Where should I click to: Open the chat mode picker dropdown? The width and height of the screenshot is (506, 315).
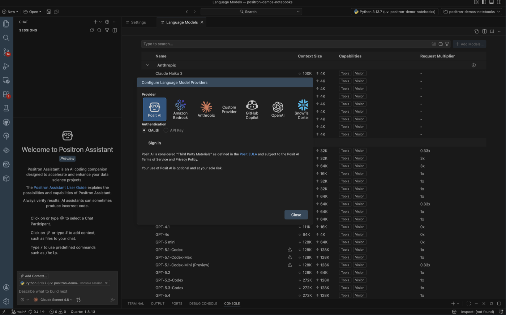pyautogui.click(x=25, y=299)
